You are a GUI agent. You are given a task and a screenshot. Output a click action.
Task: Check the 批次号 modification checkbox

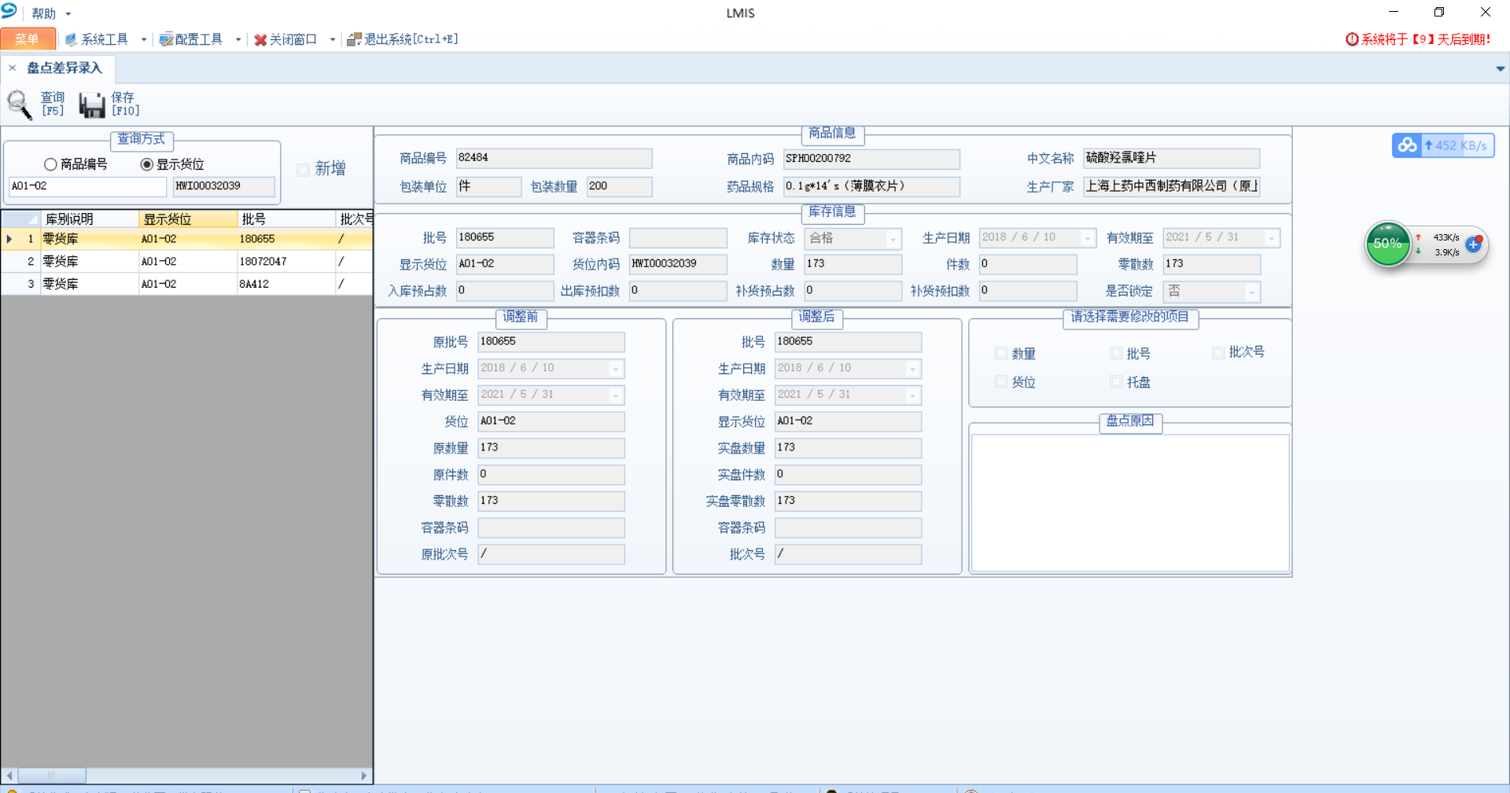(x=1218, y=353)
